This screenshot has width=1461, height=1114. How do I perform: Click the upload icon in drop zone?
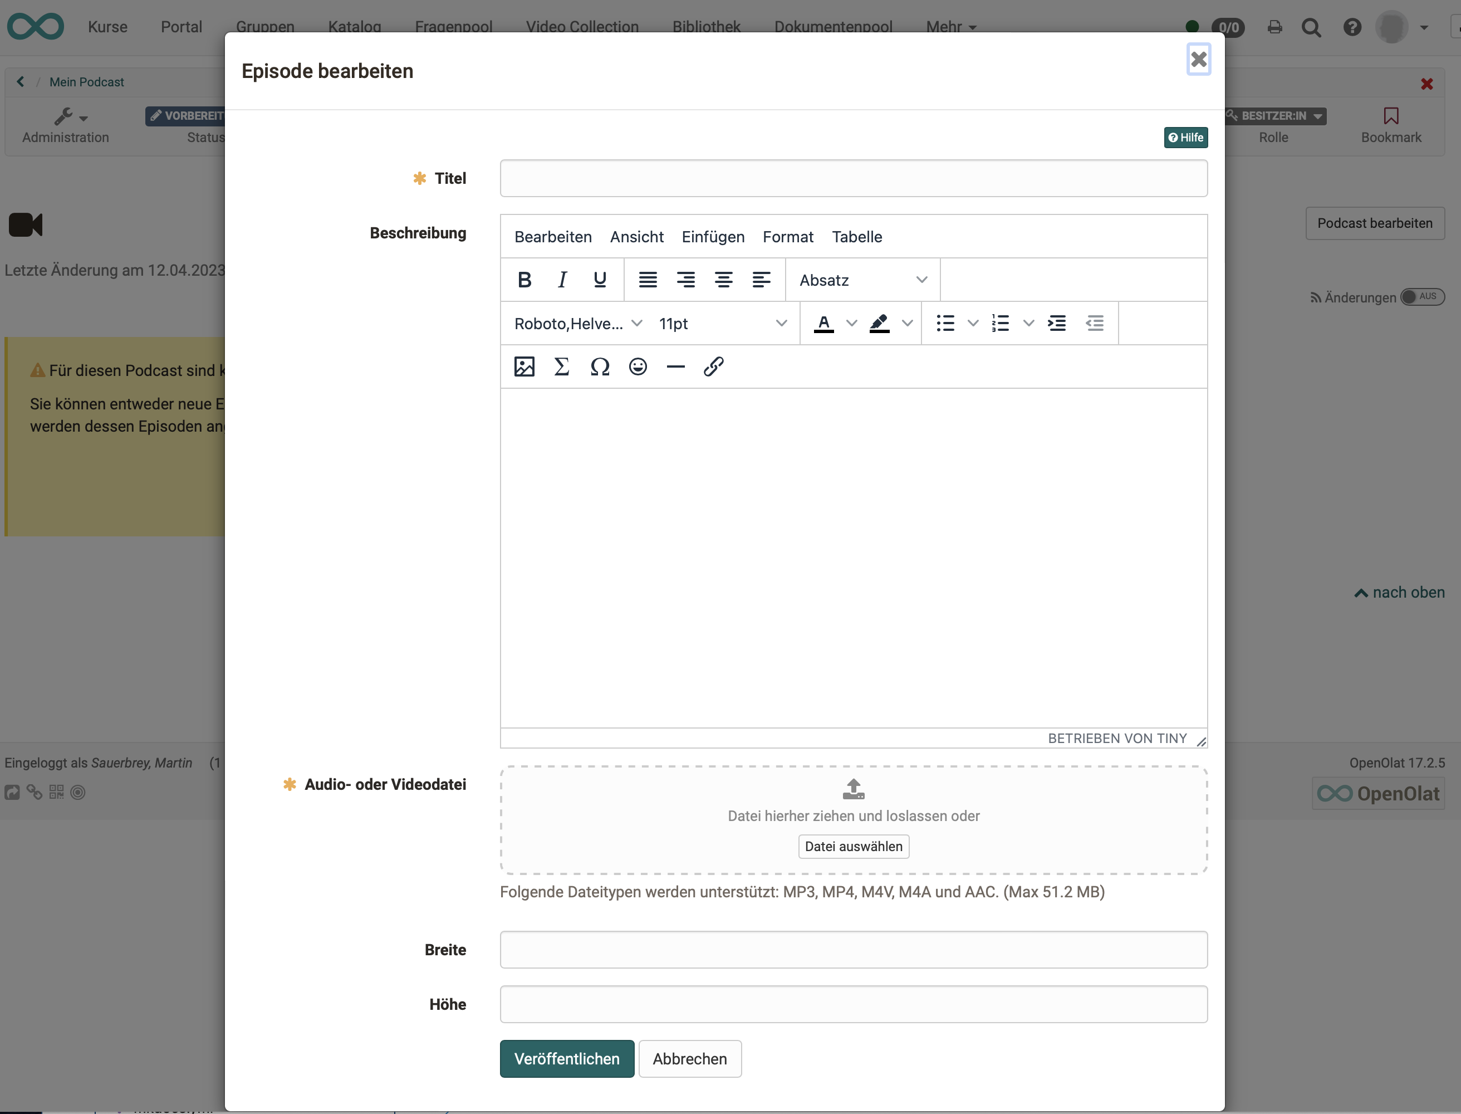tap(854, 789)
